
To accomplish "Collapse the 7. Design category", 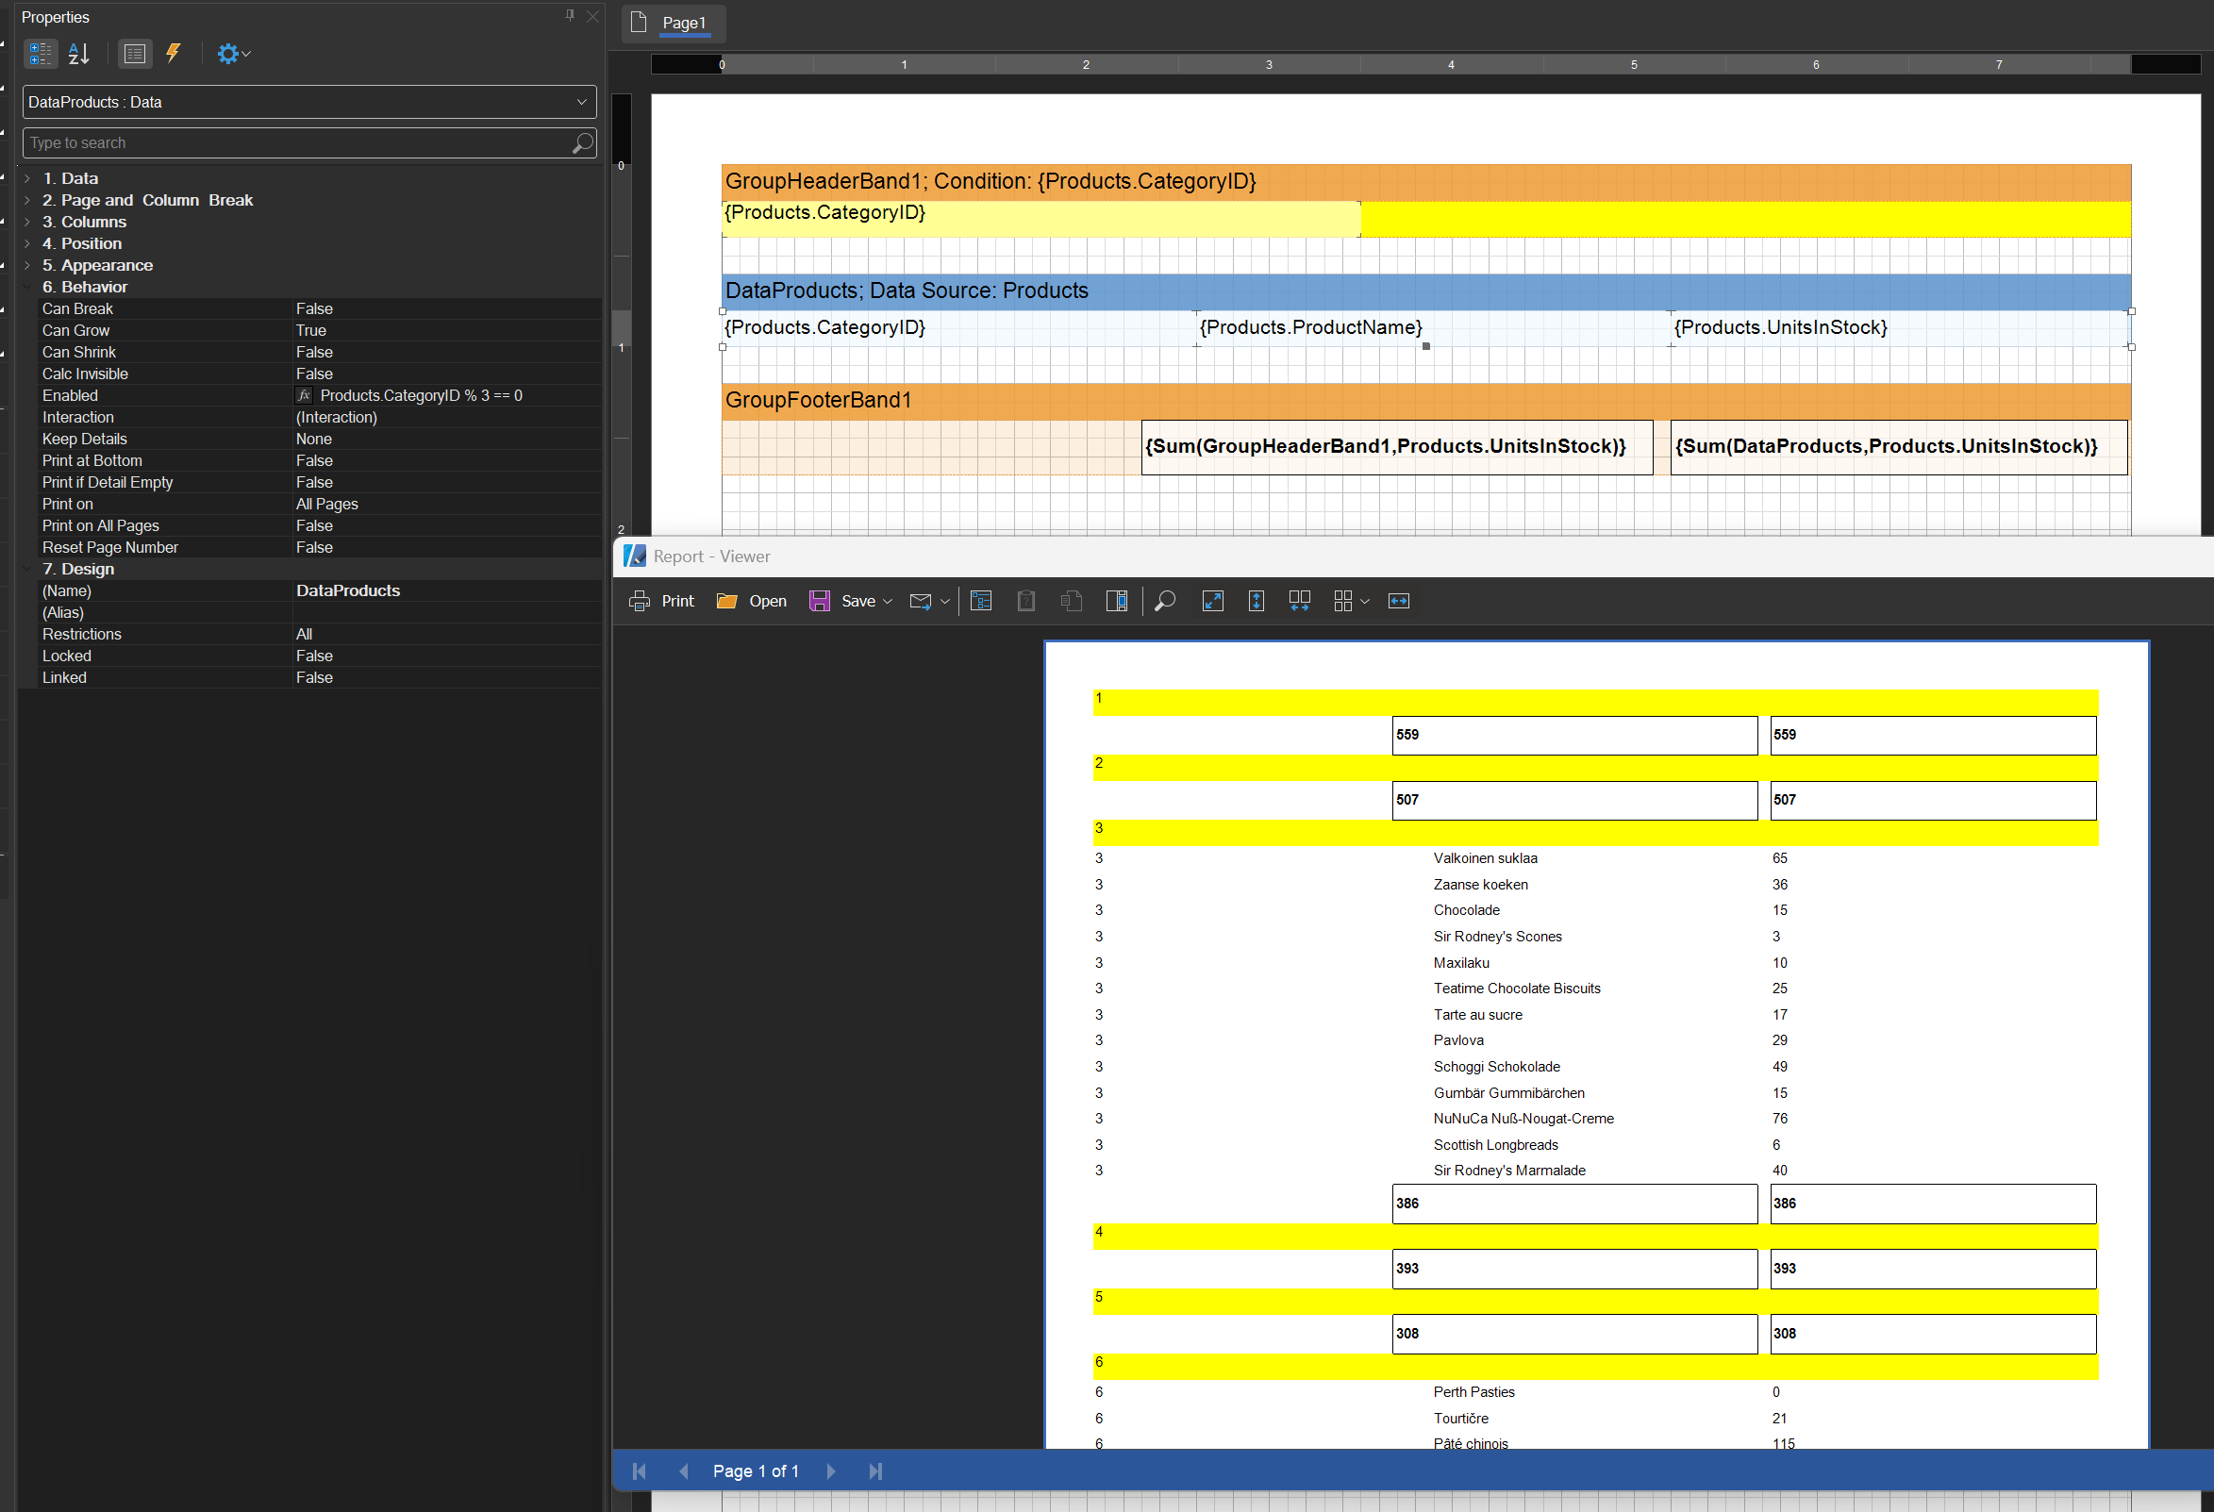I will (27, 569).
